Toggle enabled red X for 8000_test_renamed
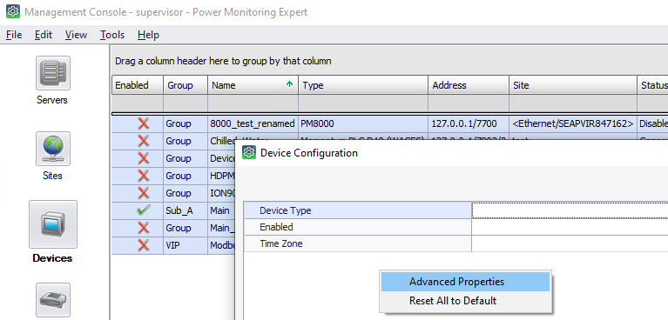The image size is (668, 320). coord(144,123)
